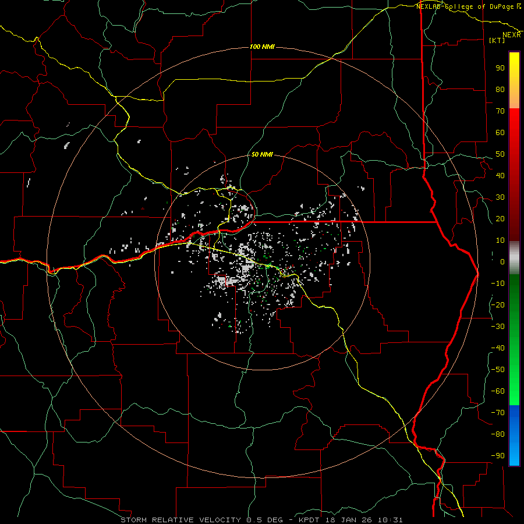Click the -70 value on the velocity scale
The width and height of the screenshot is (524, 524).
point(498,413)
